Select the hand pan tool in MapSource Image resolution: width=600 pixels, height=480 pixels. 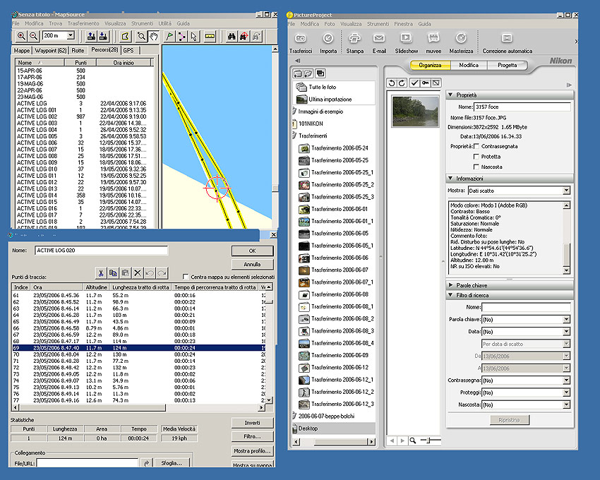click(x=153, y=37)
